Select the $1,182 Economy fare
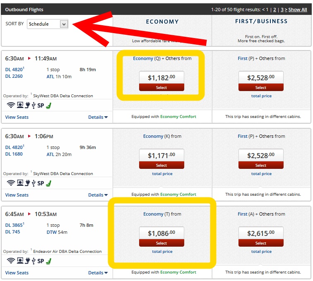Image resolution: width=313 pixels, height=281 pixels. coord(161,87)
